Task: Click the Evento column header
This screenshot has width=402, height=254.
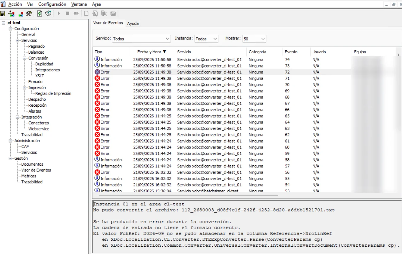Action: (296, 52)
